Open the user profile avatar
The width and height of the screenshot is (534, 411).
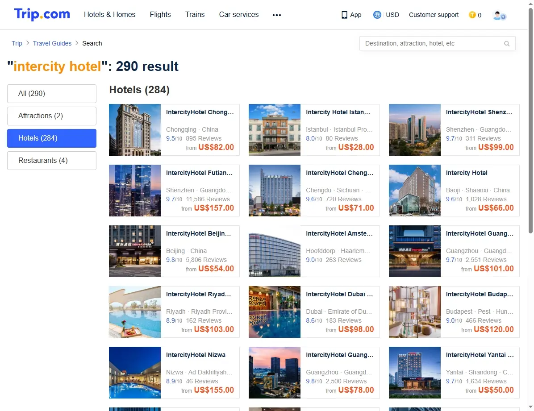(x=499, y=15)
